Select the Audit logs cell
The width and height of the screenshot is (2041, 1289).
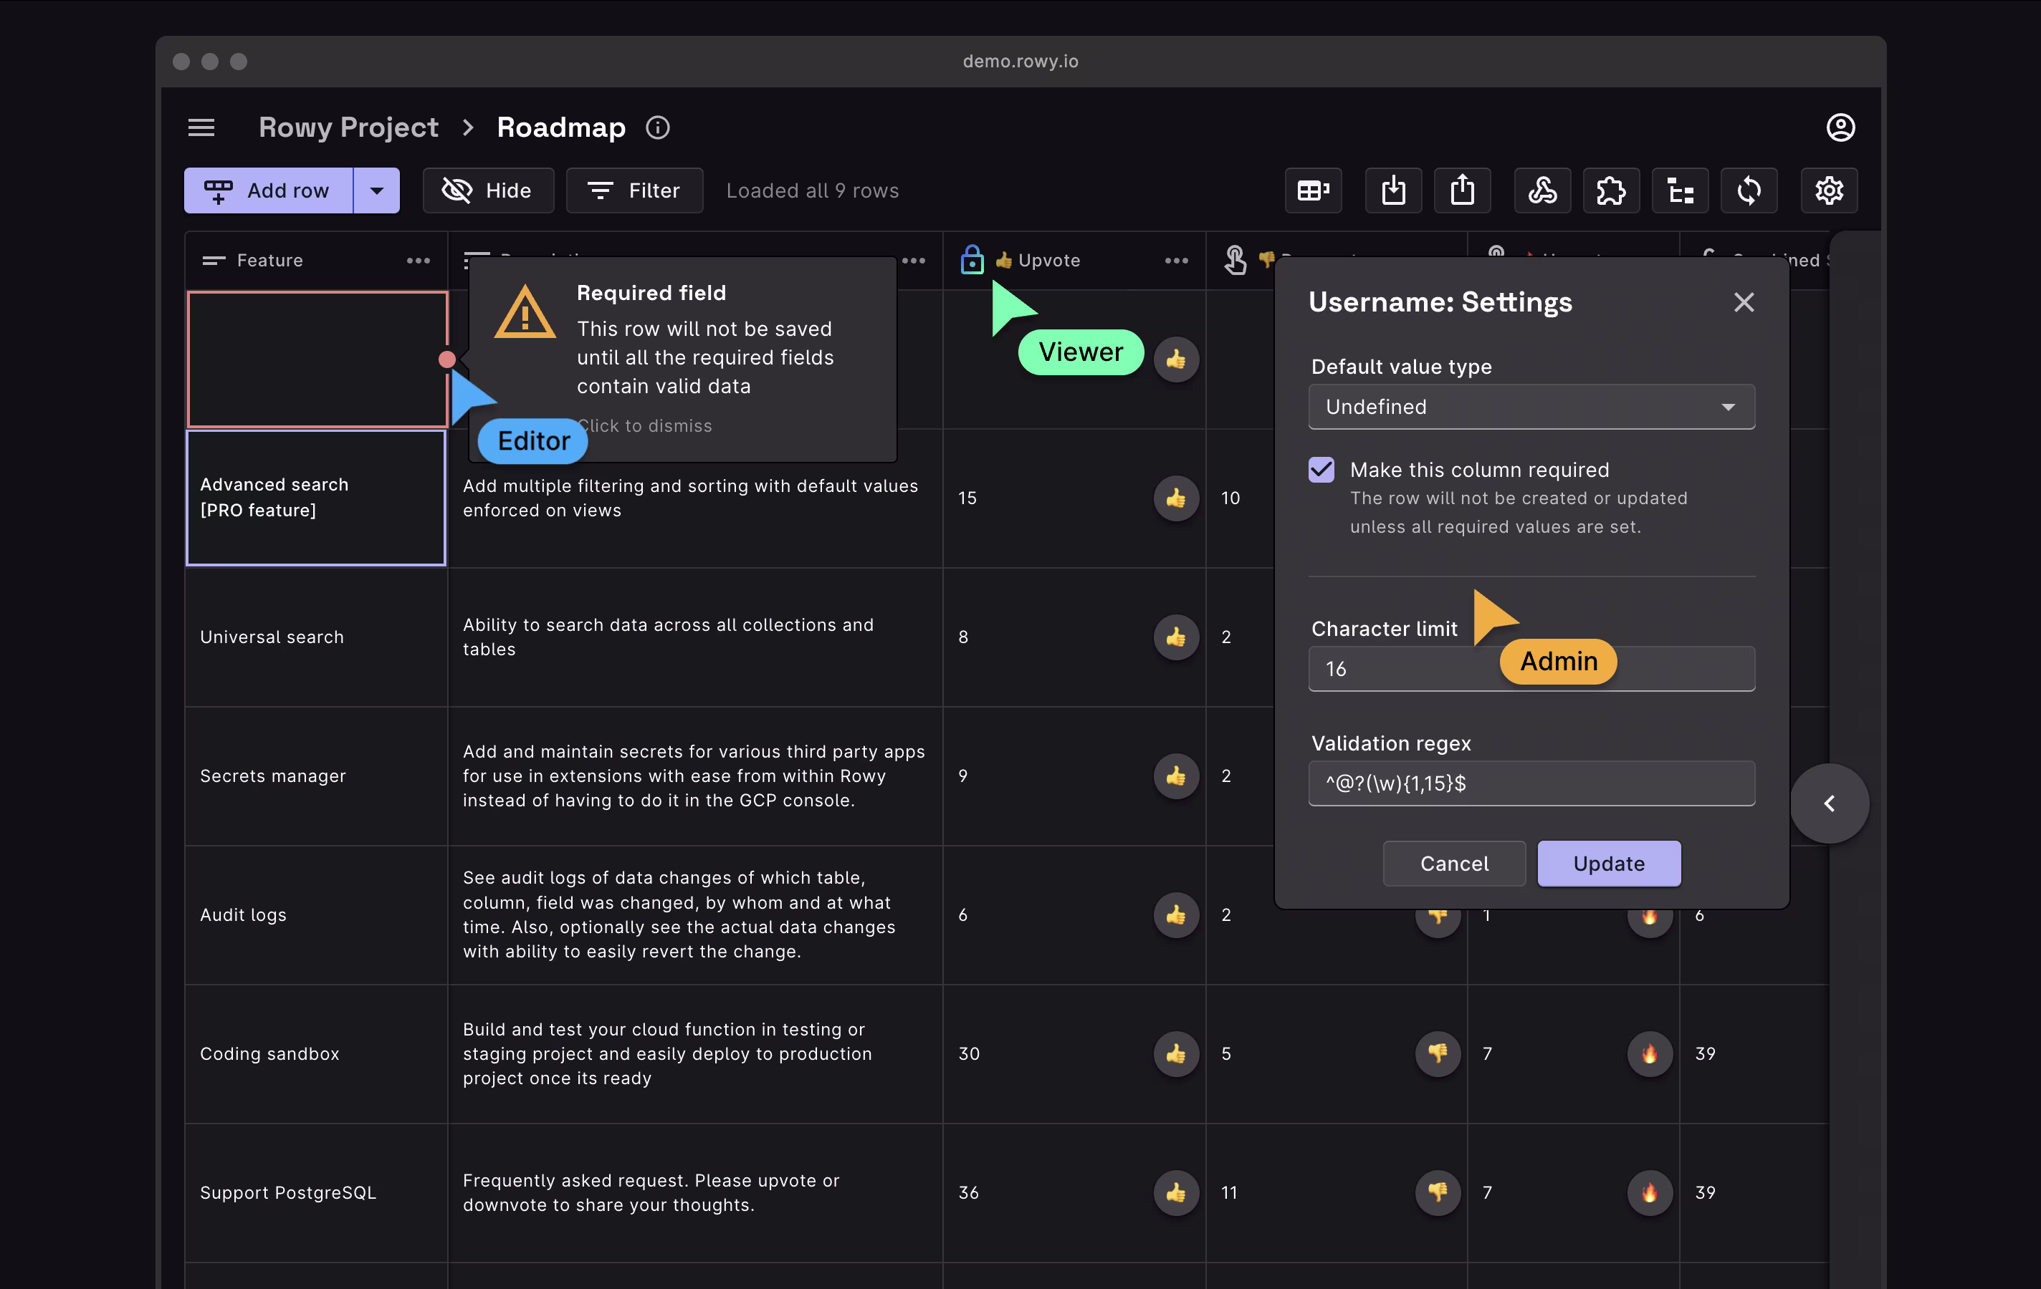coord(316,914)
